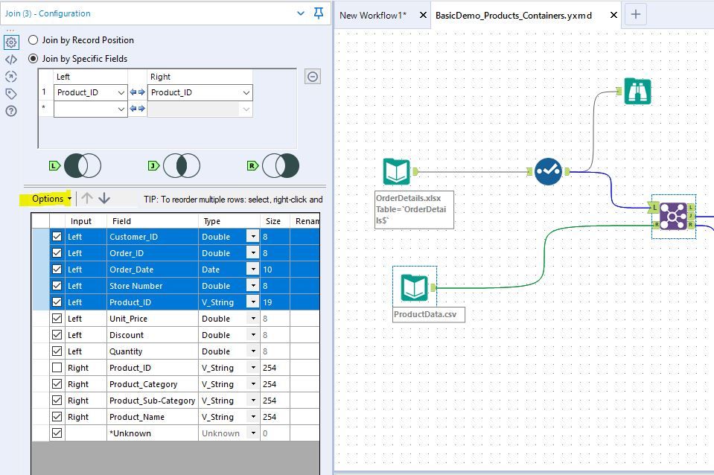Open the Right join field Product_ID dropdown

tap(246, 93)
